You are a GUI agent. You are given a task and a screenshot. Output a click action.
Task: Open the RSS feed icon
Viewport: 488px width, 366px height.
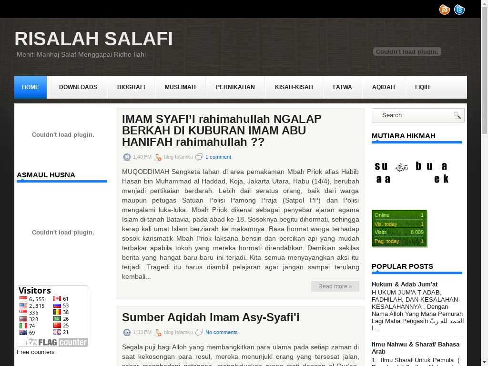pyautogui.click(x=444, y=10)
